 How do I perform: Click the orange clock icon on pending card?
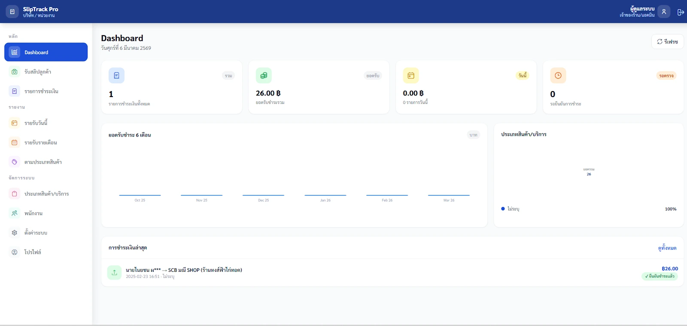pyautogui.click(x=558, y=76)
